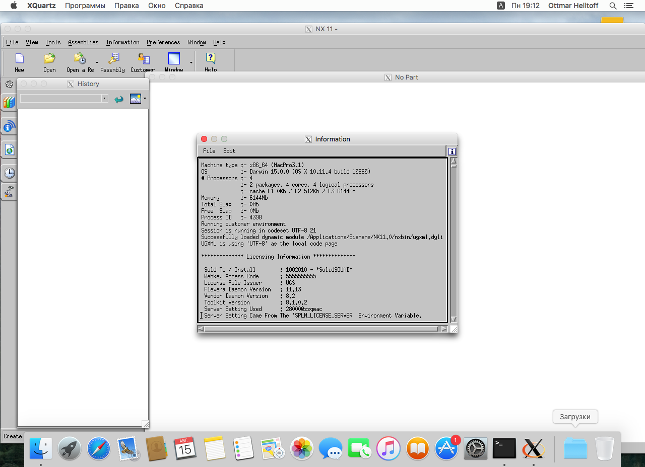The image size is (645, 467).
Task: Click the 'Process ID :- 4398' line
Action: [x=231, y=217]
